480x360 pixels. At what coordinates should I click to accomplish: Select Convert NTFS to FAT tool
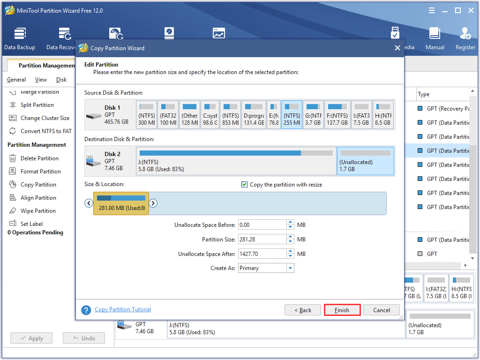click(x=41, y=131)
